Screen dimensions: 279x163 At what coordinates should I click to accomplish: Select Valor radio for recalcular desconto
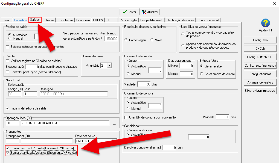(x=152, y=40)
